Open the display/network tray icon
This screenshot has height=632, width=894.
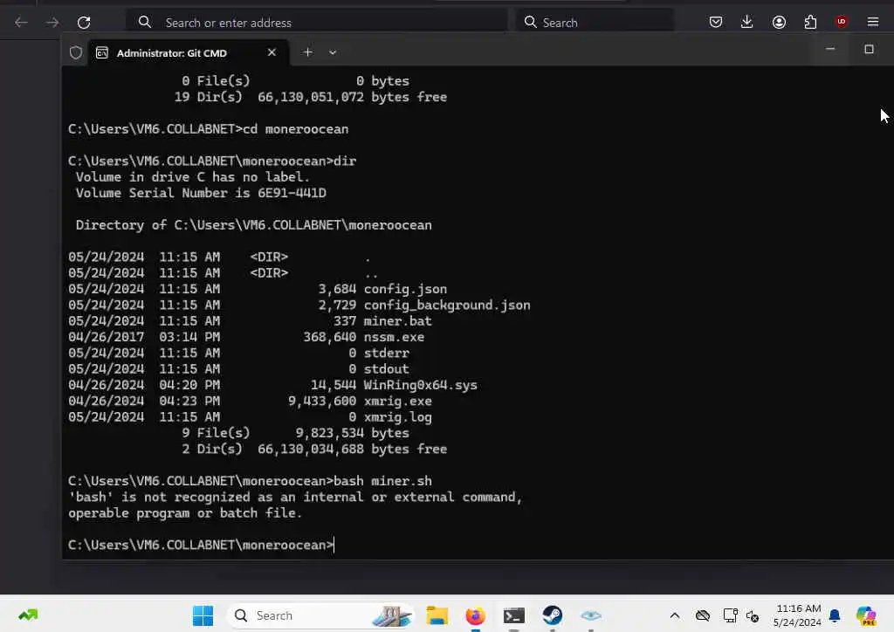pyautogui.click(x=731, y=615)
